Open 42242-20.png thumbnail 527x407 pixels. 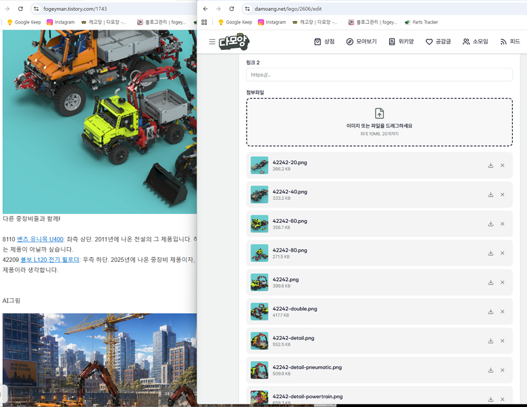259,165
